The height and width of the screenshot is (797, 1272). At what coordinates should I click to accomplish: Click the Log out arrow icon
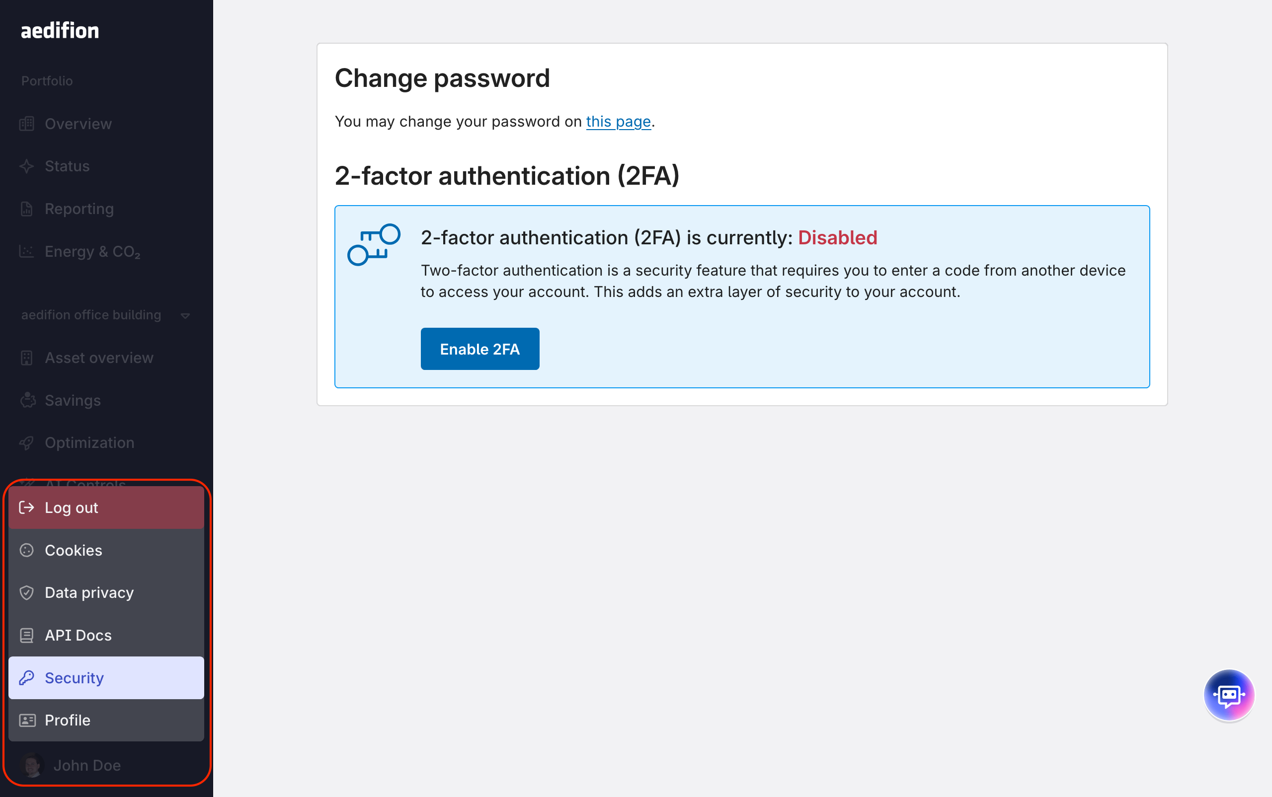coord(26,507)
